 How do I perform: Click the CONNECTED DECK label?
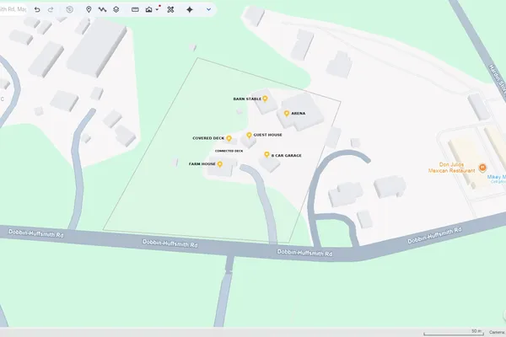(229, 151)
